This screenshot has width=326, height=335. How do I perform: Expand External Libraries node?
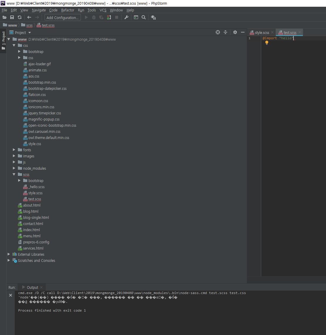(9, 254)
